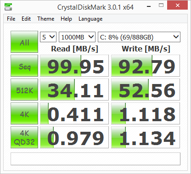Viewport: 191px width, 174px height.
Task: Click the Write [MB/s] column header
Action: pos(146,49)
